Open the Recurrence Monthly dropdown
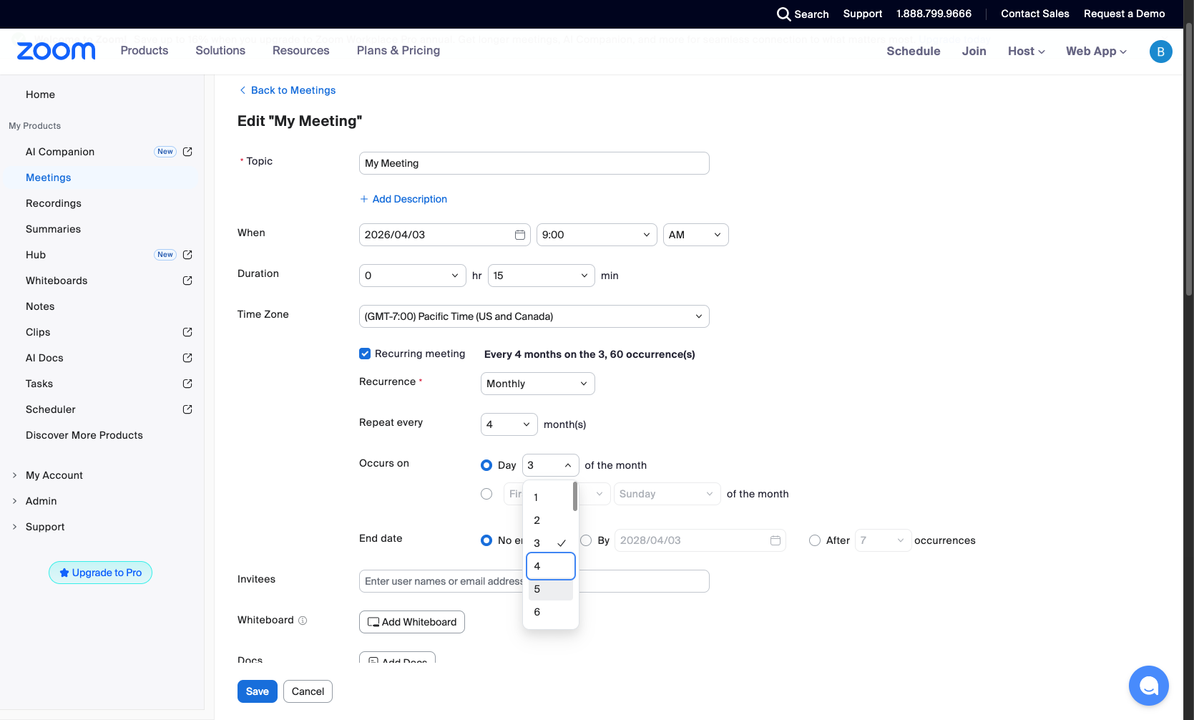 coord(538,384)
